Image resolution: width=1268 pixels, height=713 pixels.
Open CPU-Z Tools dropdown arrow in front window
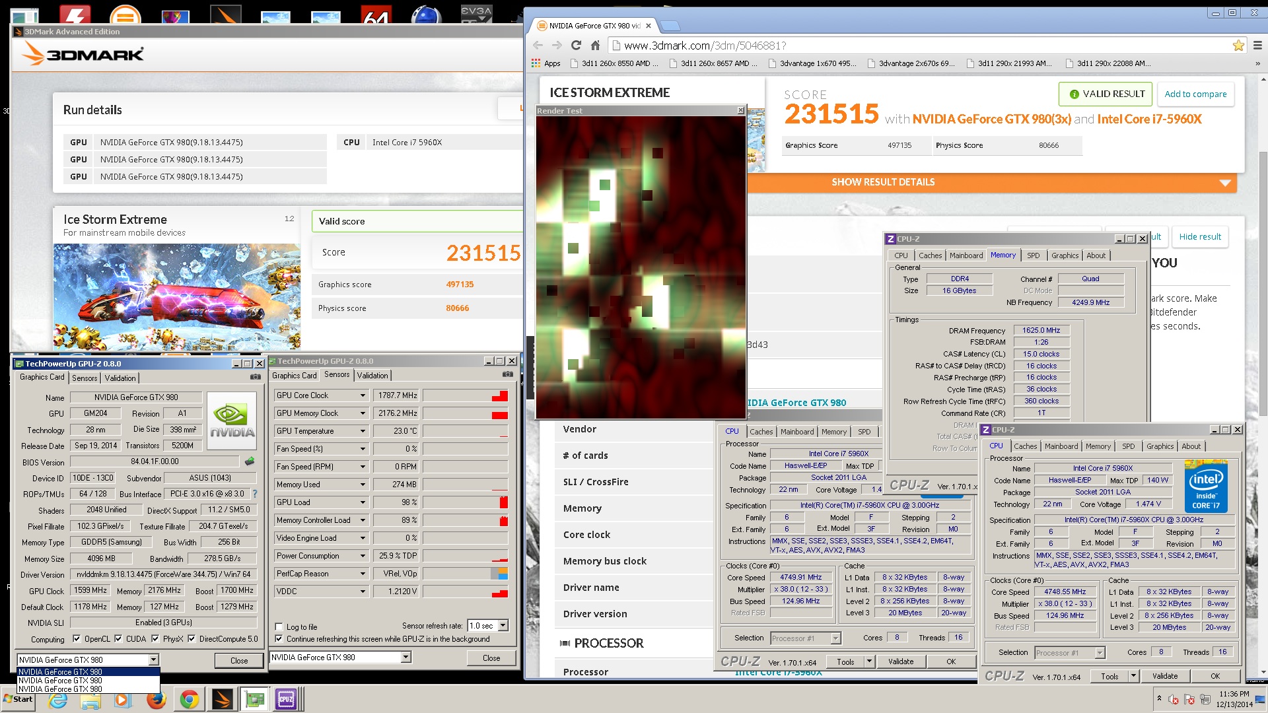[x=1133, y=675]
